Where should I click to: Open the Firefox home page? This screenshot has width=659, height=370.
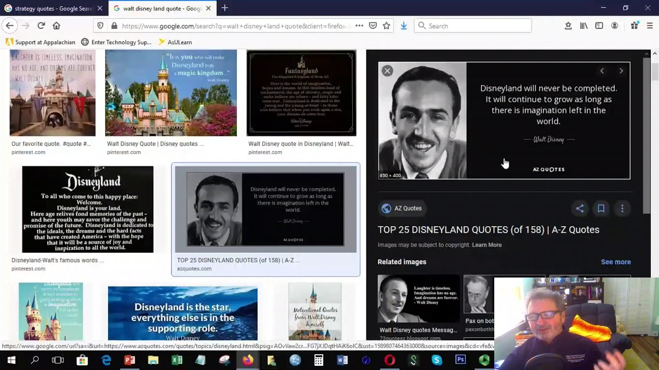[x=57, y=26]
